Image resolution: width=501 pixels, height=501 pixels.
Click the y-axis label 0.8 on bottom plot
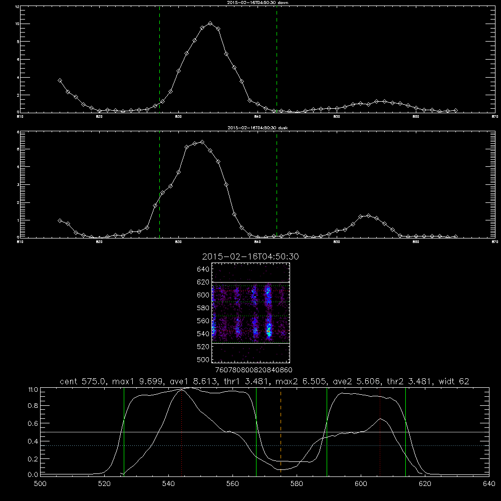(33, 406)
